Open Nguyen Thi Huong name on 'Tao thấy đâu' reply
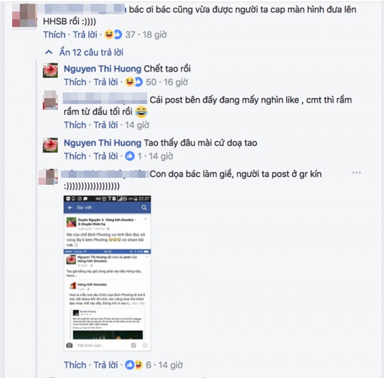This screenshot has width=384, height=378. (102, 143)
